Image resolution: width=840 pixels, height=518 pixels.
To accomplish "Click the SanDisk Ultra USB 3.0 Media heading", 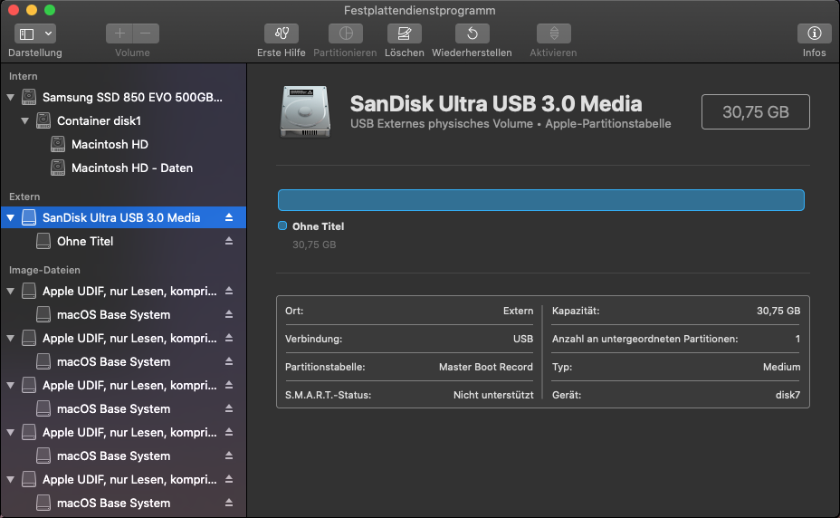I will 496,103.
